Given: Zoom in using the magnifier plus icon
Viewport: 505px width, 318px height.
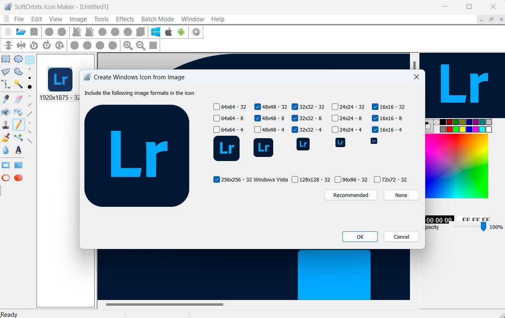Looking at the screenshot, I should 128,45.
